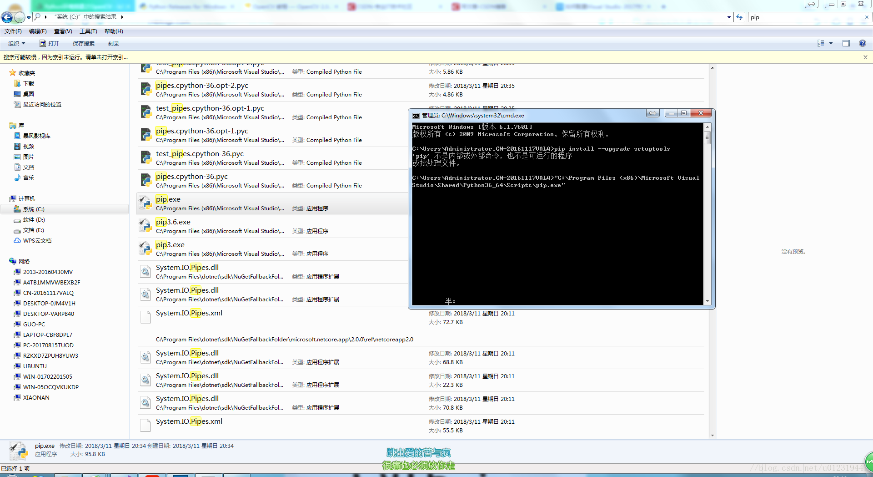
Task: Select the pipes.cpython-36.pyc file icon
Action: click(145, 180)
